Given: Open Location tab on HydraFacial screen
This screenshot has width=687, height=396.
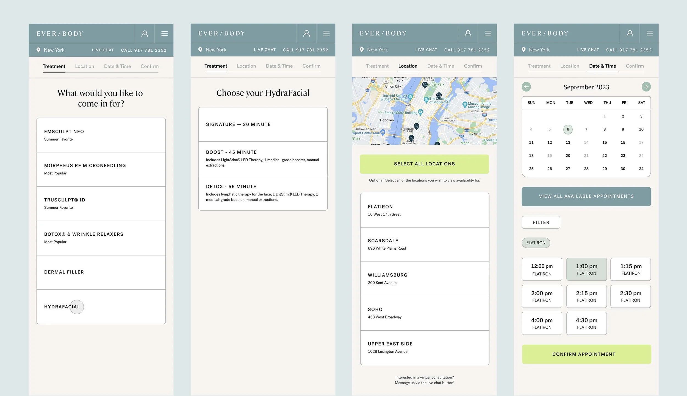Looking at the screenshot, I should coord(246,66).
